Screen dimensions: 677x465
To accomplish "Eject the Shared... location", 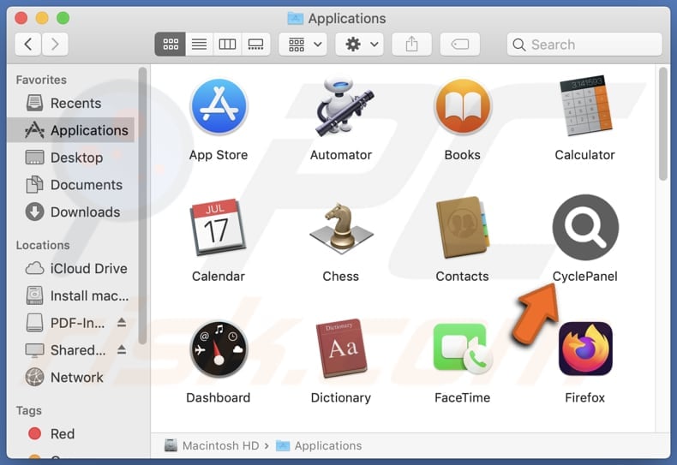I will tap(122, 350).
